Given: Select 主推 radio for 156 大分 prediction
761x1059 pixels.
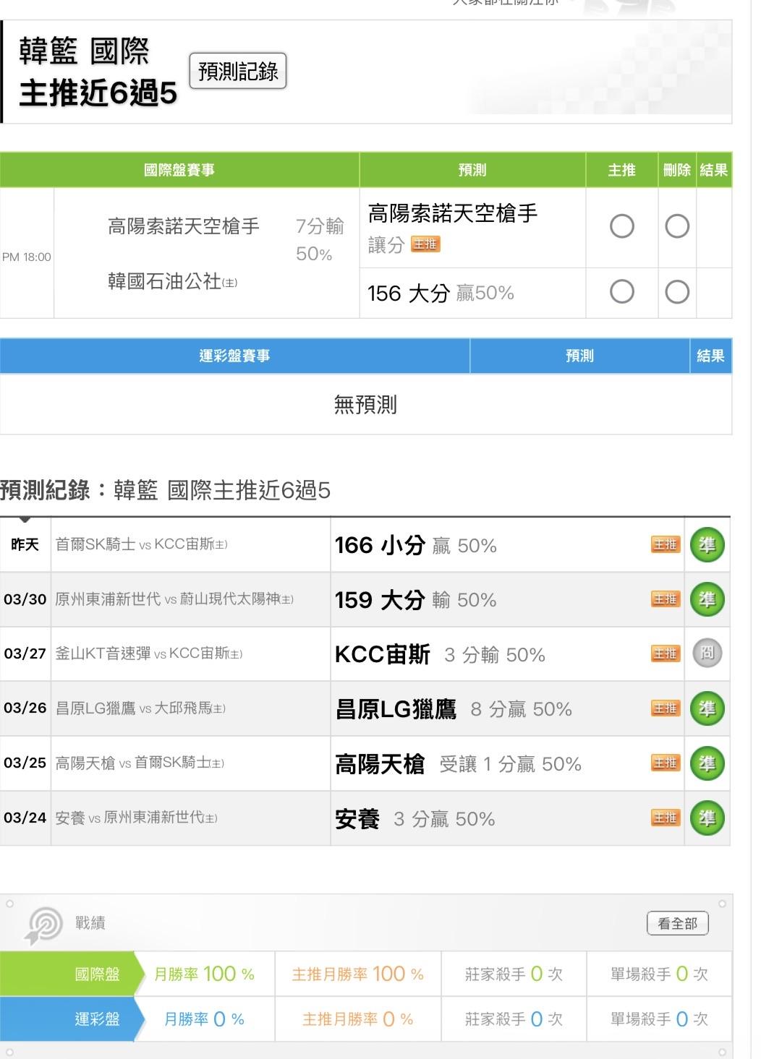Looking at the screenshot, I should tap(621, 292).
